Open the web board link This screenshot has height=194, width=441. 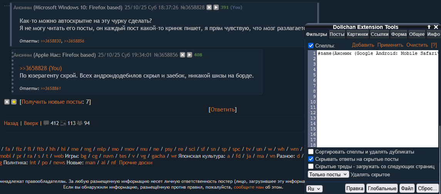click(x=59, y=156)
